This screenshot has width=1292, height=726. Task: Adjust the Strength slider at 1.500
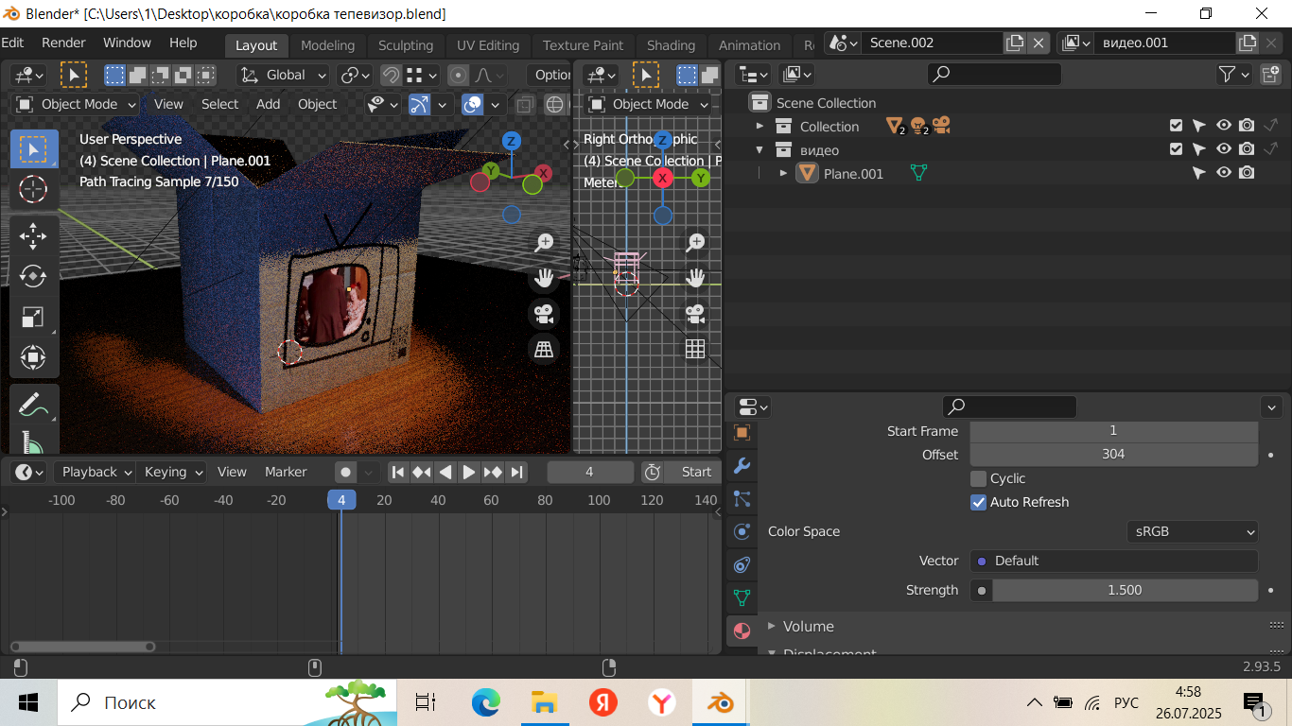1124,590
